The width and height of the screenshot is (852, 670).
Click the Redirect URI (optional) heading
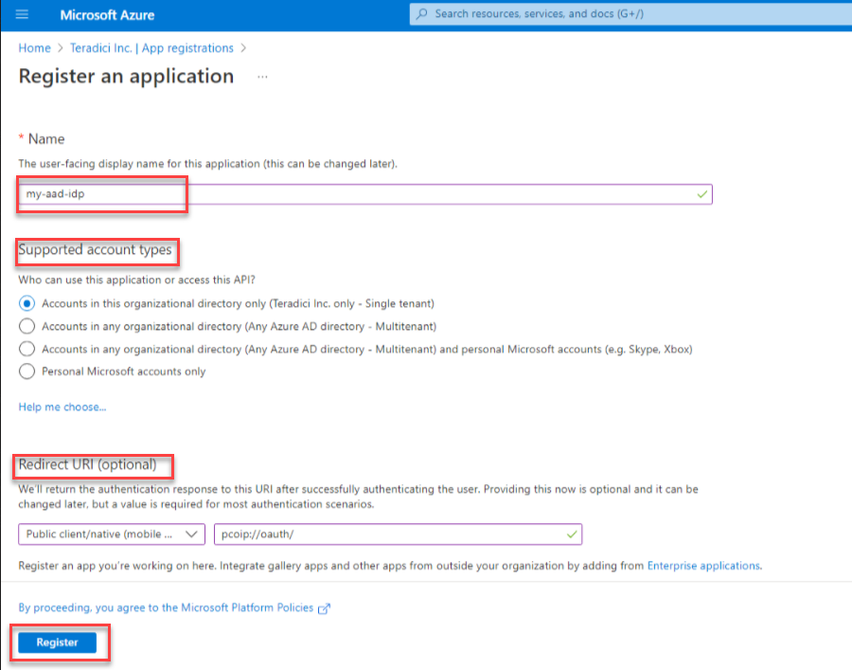pyautogui.click(x=87, y=464)
